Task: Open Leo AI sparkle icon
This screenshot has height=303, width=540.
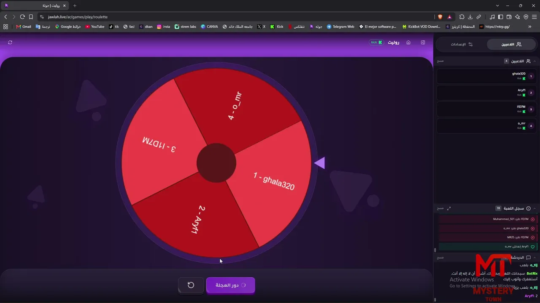Action: (517, 17)
